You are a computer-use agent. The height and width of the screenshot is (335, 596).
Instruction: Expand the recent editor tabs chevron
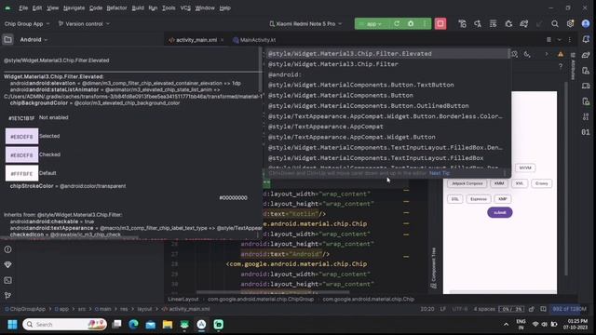(559, 39)
